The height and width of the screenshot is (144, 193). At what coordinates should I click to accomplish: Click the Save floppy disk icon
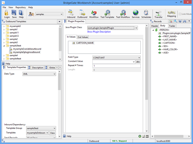pos(14,13)
